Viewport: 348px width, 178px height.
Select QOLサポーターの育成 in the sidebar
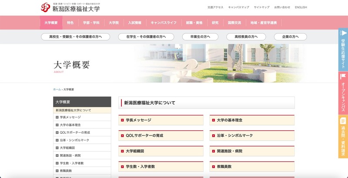tap(75, 132)
